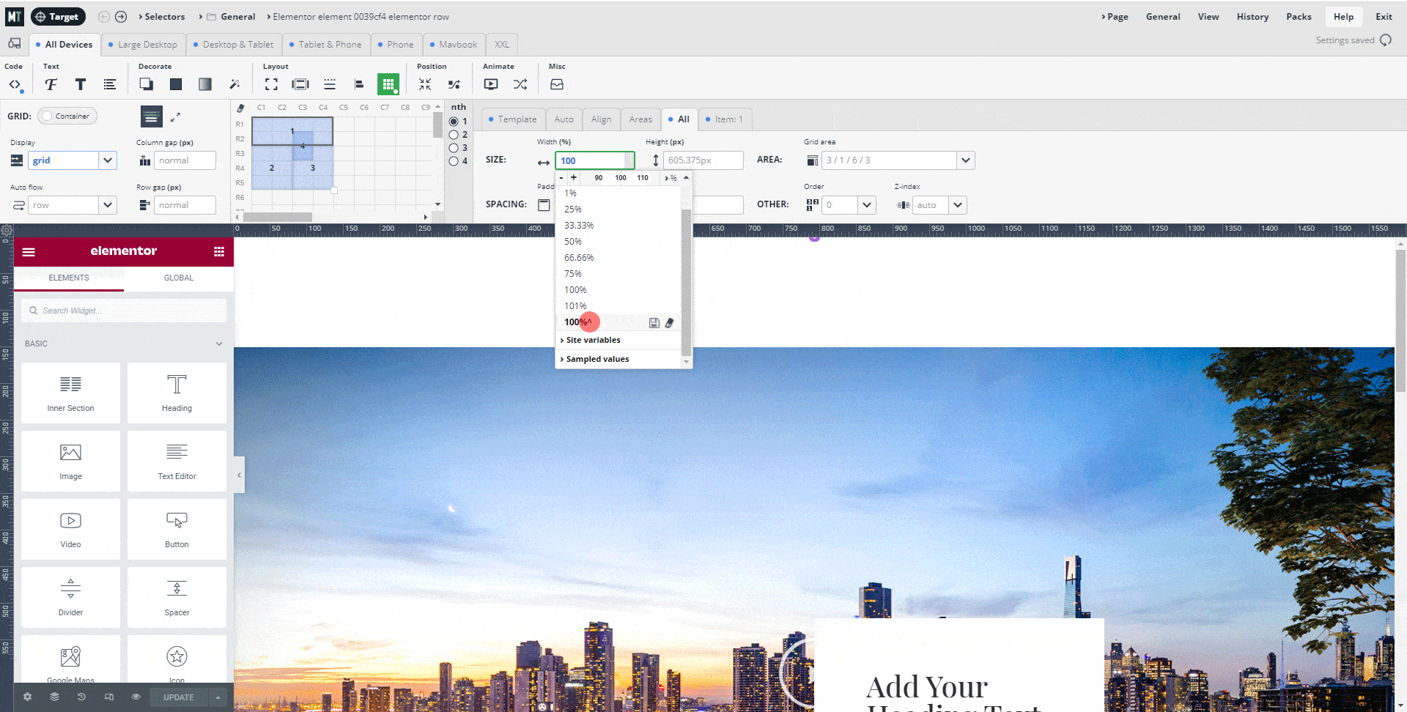Click the Search Widget input field
This screenshot has width=1407, height=712.
[x=125, y=311]
